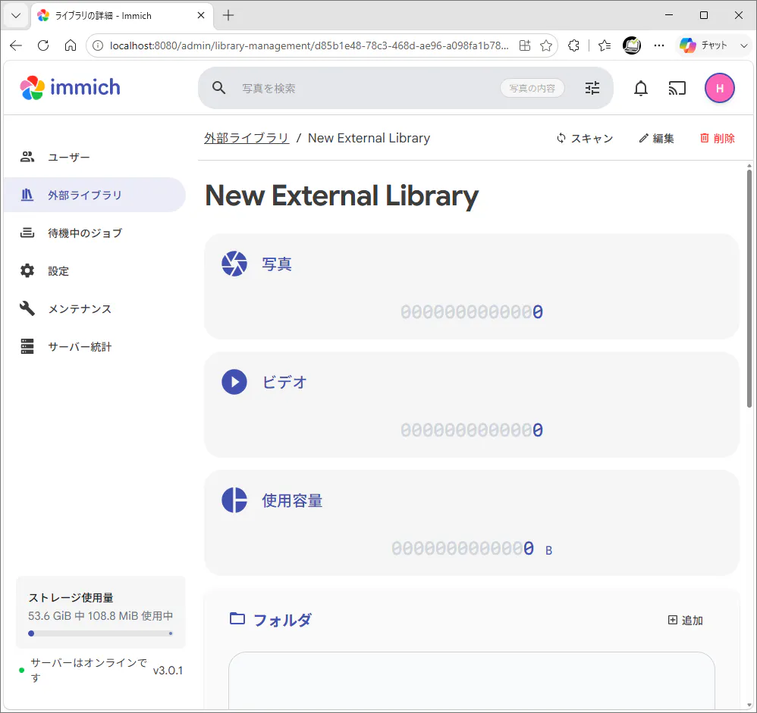The width and height of the screenshot is (757, 713).
Task: Open browser extensions puzzle icon
Action: click(573, 45)
